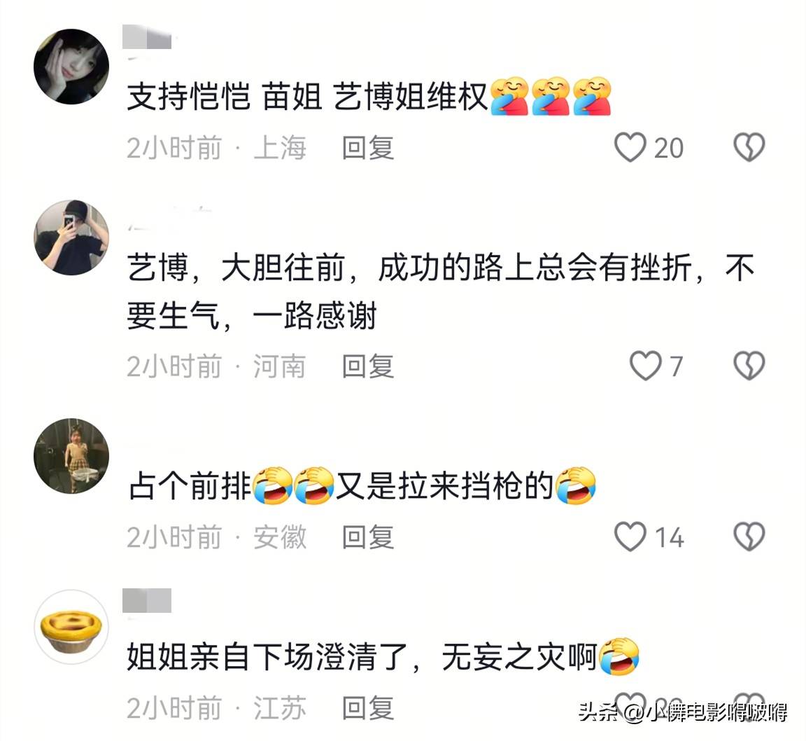Reply to the Anhui comment via 回复

(368, 537)
